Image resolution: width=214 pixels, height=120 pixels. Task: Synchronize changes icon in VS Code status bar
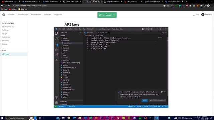point(67,107)
